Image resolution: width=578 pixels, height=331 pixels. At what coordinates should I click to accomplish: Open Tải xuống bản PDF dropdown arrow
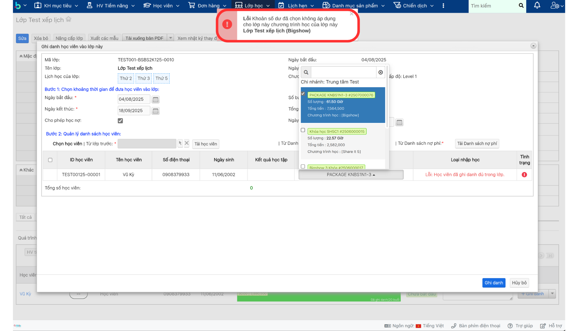click(170, 38)
